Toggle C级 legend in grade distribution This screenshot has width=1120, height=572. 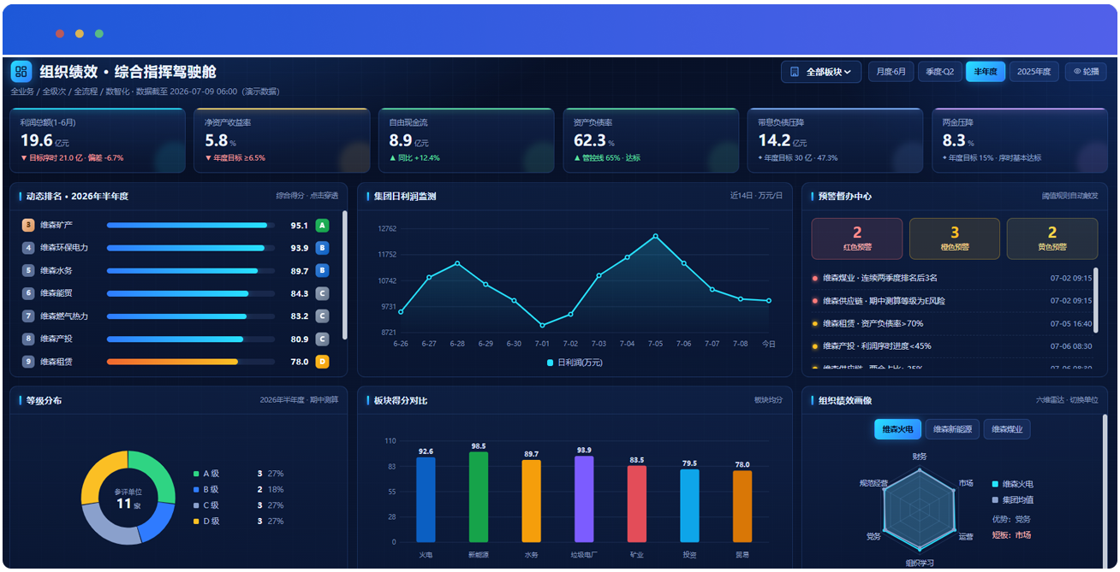pyautogui.click(x=207, y=505)
